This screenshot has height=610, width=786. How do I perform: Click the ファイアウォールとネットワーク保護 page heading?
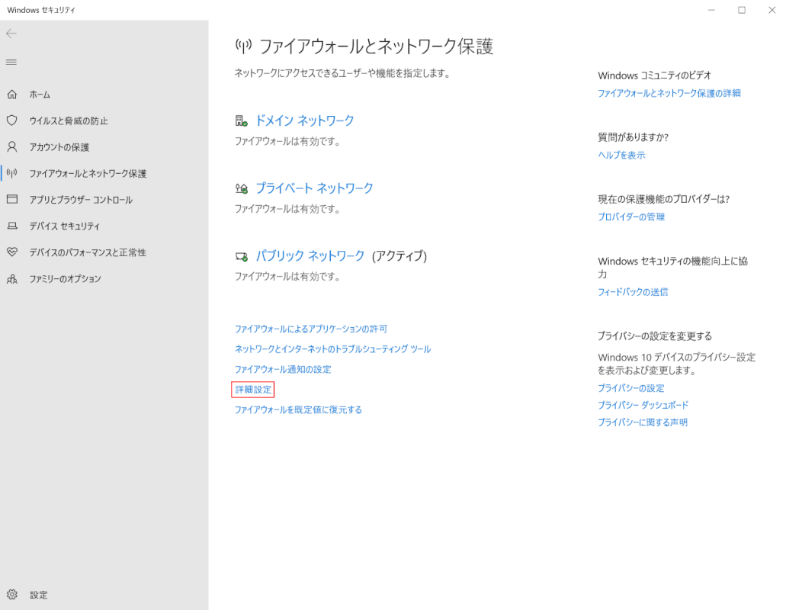coord(377,46)
